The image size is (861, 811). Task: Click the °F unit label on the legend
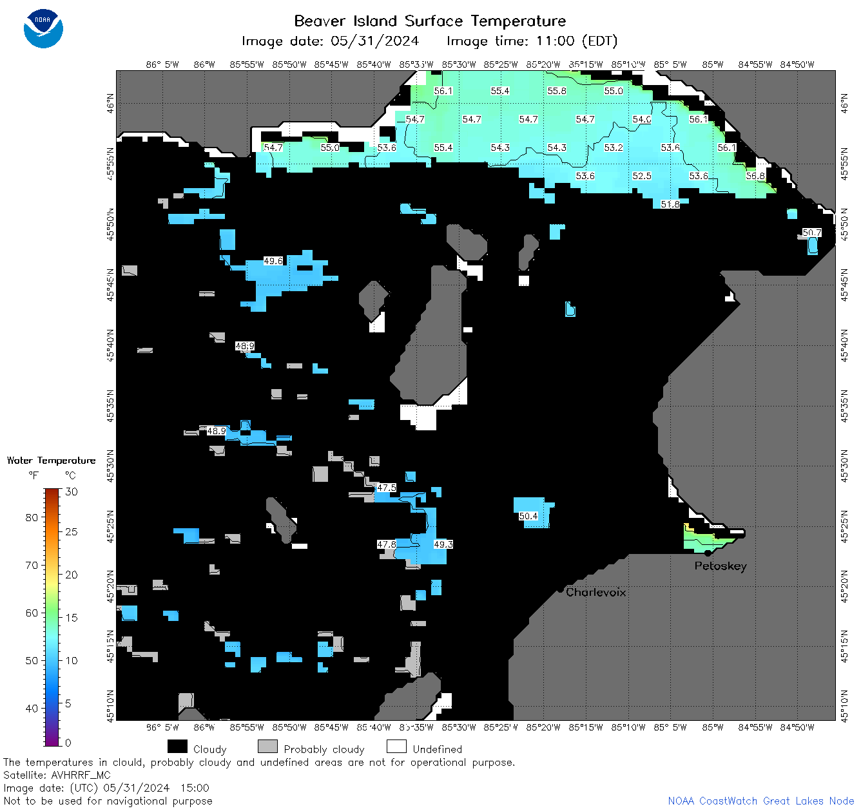point(34,475)
